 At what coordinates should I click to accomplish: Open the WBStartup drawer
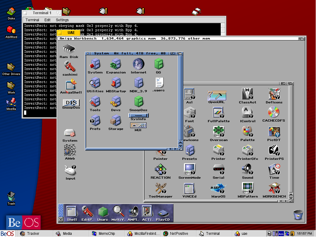[x=116, y=83]
